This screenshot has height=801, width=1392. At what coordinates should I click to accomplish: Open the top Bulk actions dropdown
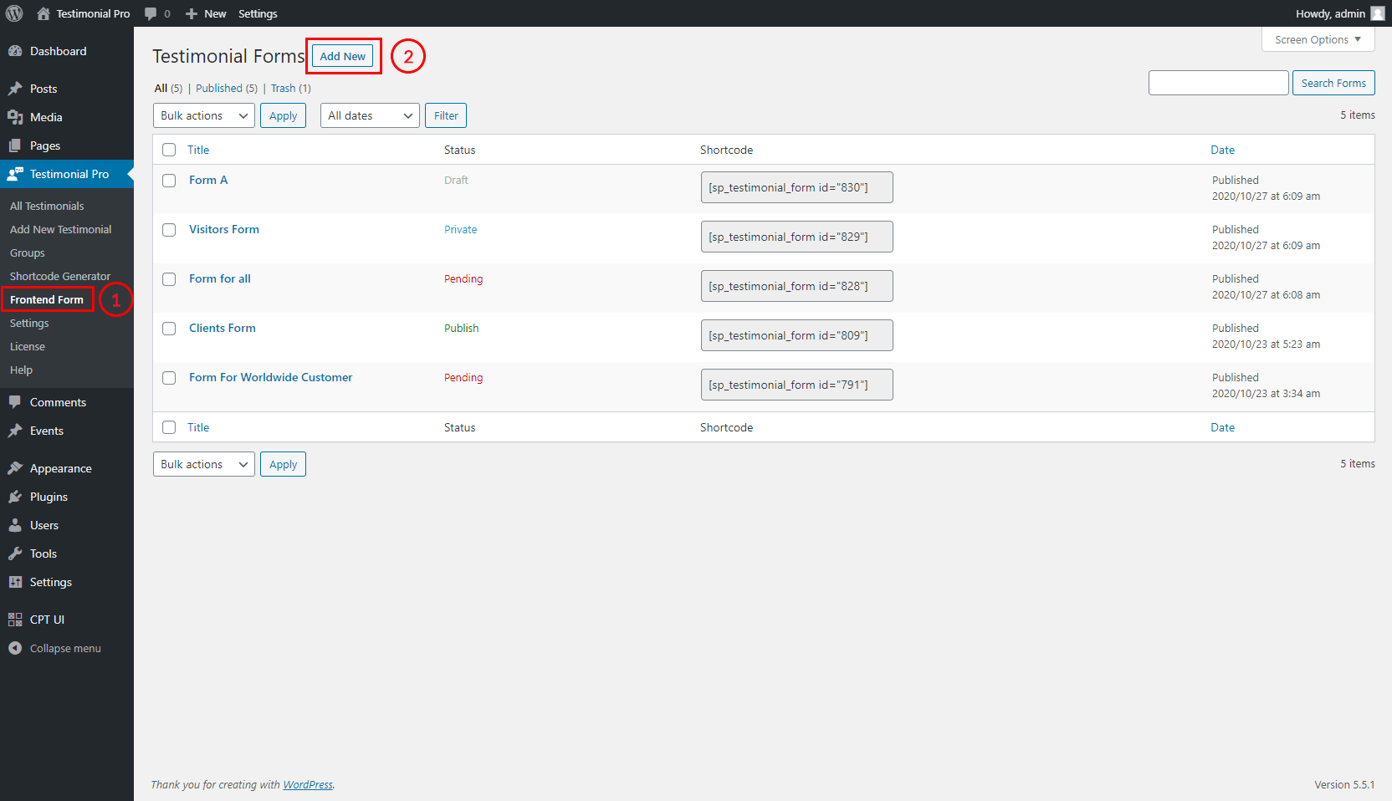pyautogui.click(x=204, y=115)
